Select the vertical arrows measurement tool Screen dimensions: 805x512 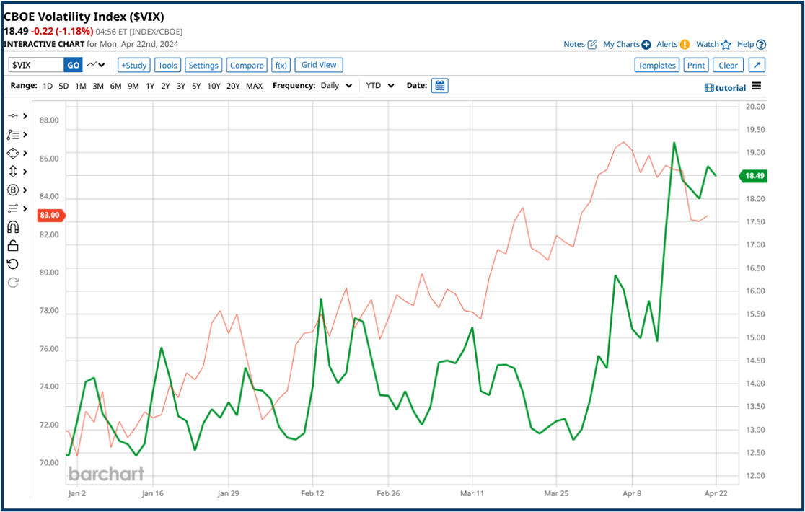(x=13, y=172)
